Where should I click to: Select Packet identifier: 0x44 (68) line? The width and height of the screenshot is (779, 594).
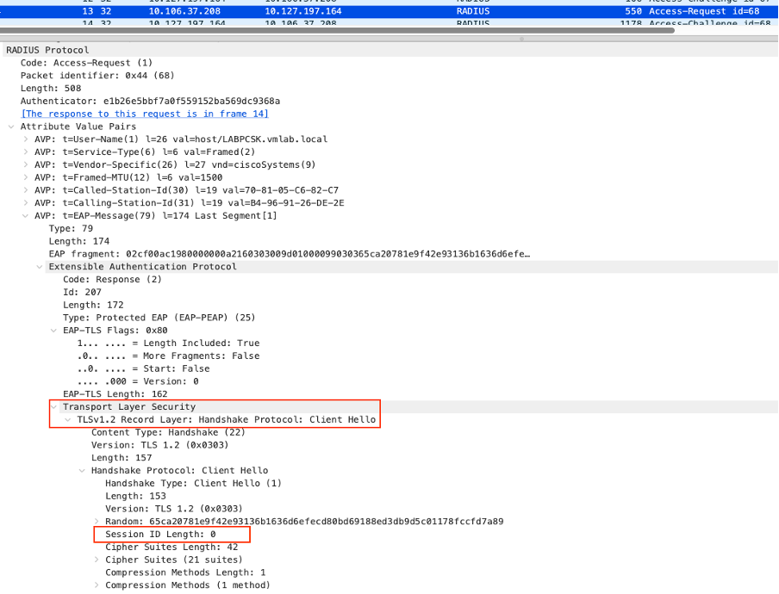97,76
